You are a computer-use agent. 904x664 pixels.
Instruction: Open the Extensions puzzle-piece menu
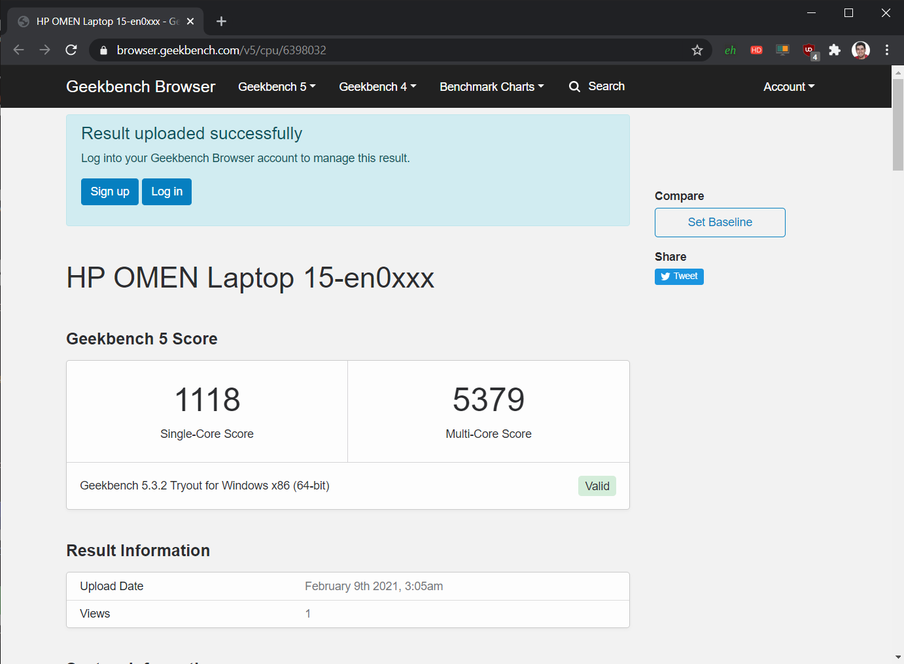point(835,50)
